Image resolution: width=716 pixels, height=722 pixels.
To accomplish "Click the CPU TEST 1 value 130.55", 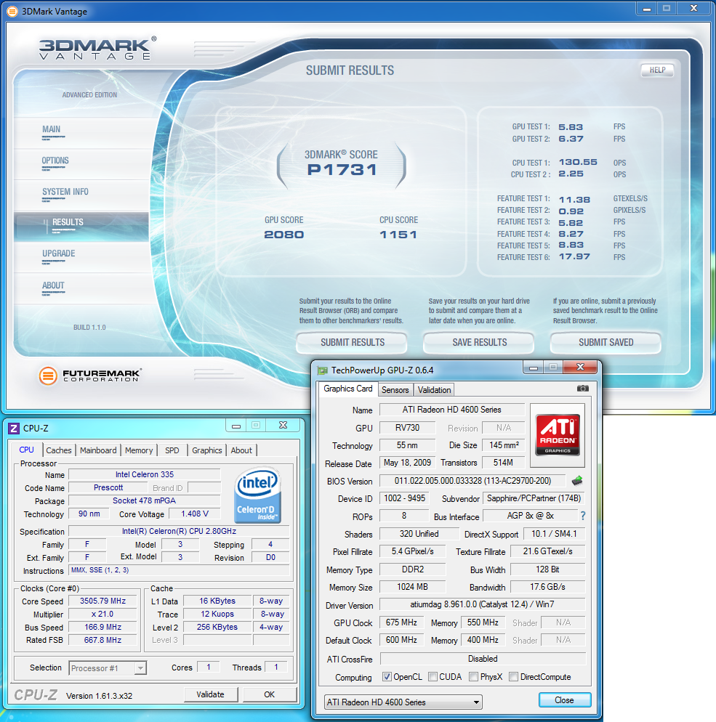I will pos(578,162).
